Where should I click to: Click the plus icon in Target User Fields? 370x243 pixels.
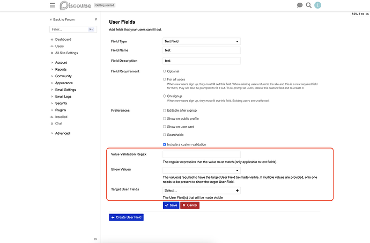pos(237,190)
